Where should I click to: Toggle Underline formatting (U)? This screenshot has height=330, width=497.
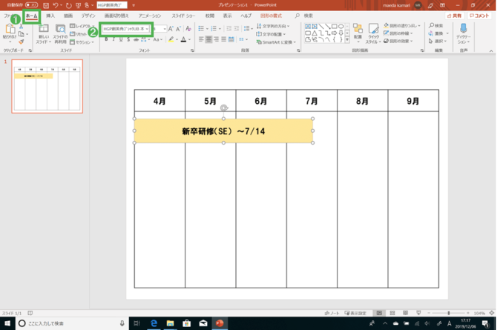tap(121, 39)
